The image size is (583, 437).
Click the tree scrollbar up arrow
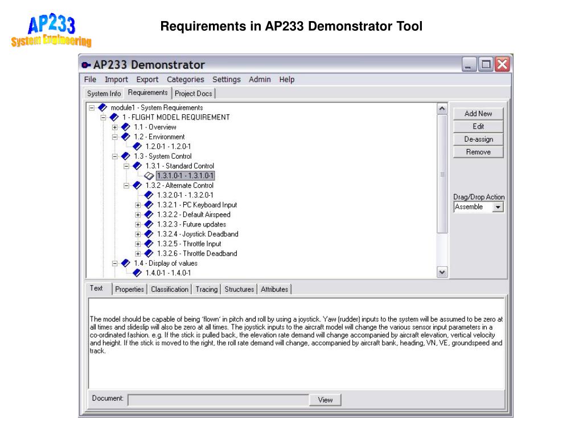(x=442, y=109)
